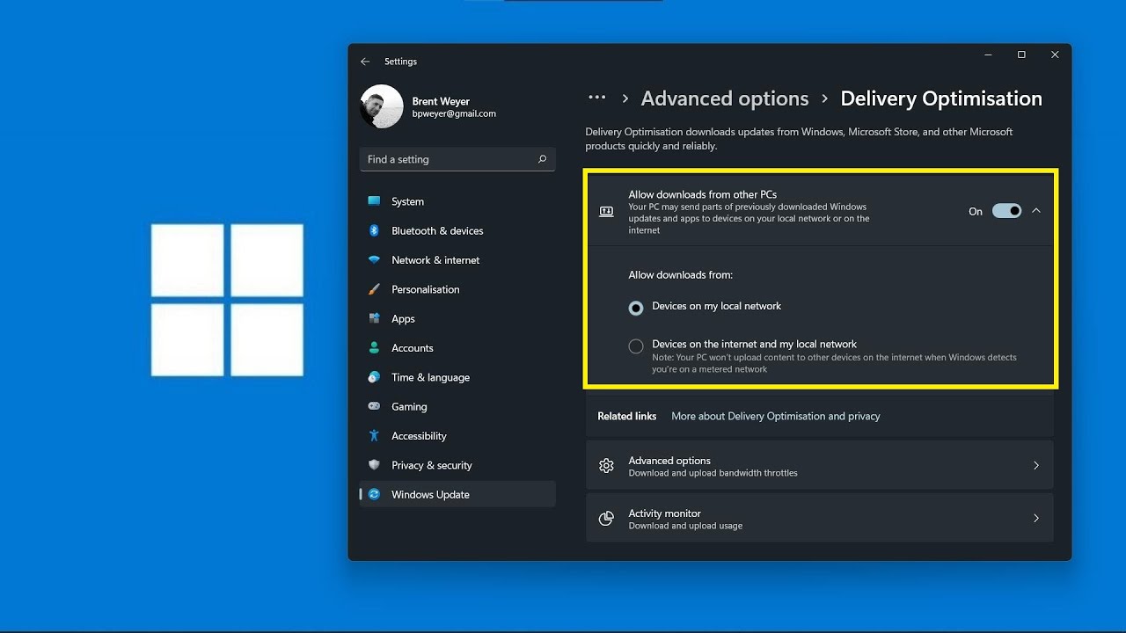Viewport: 1126px width, 633px height.
Task: Collapse the Allow downloads from other PCs section
Action: pos(1036,211)
